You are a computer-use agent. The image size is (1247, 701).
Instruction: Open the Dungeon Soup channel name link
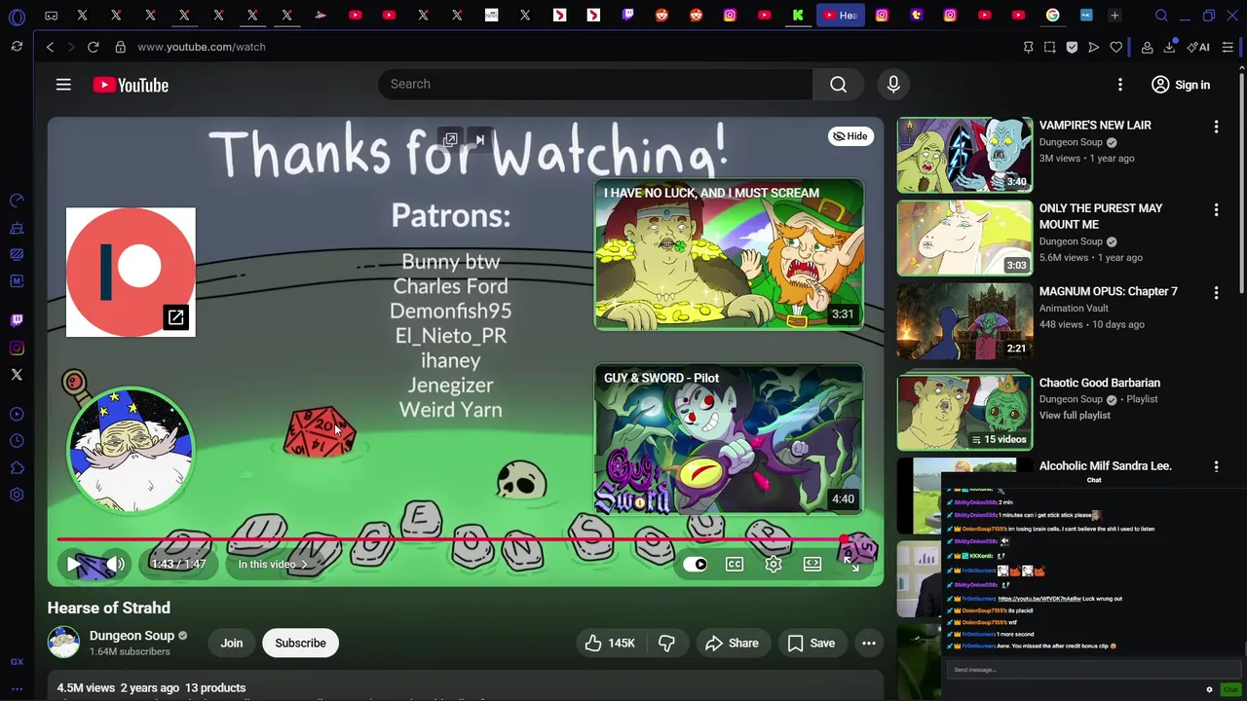pyautogui.click(x=132, y=636)
